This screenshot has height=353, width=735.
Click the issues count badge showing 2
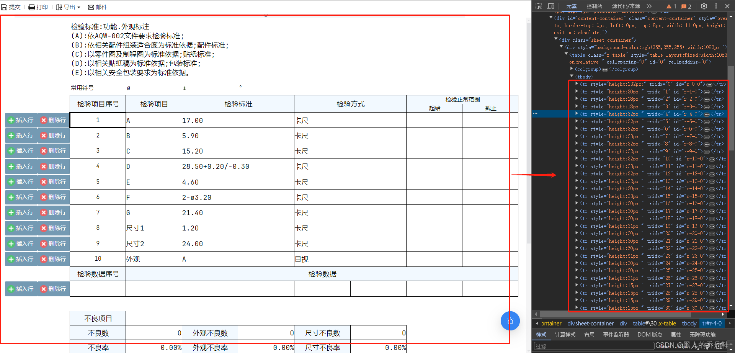pos(686,6)
